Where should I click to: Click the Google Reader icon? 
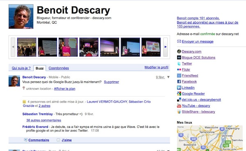coord(179,93)
